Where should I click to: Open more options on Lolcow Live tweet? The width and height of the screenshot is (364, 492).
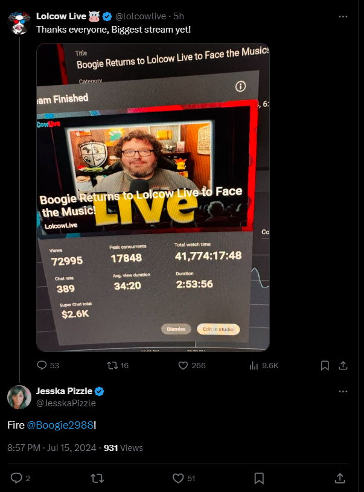(x=343, y=16)
